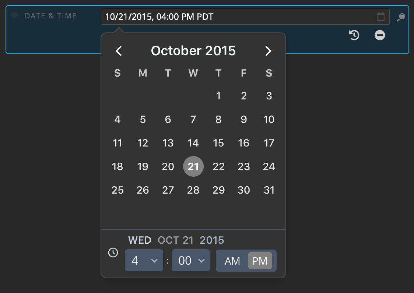Select the highlighted day 21
This screenshot has width=414, height=293.
pyautogui.click(x=193, y=166)
